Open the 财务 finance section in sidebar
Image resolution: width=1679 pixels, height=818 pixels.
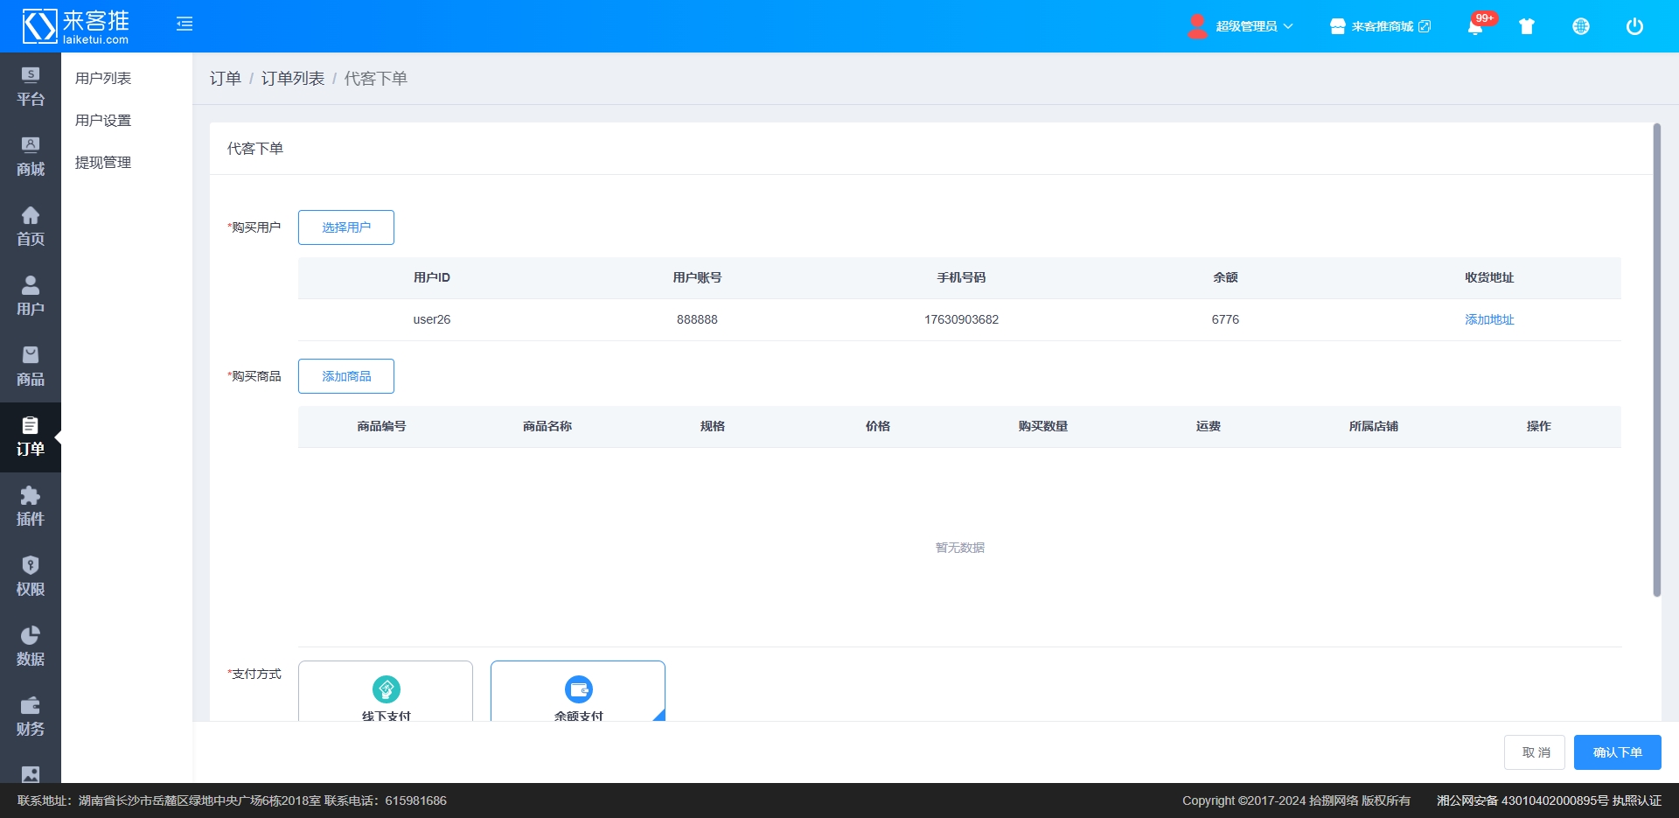pos(31,717)
